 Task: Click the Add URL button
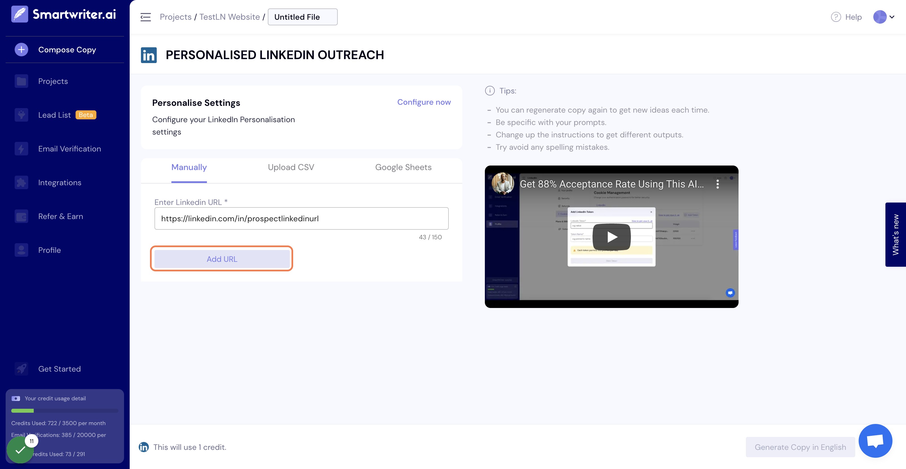point(222,259)
